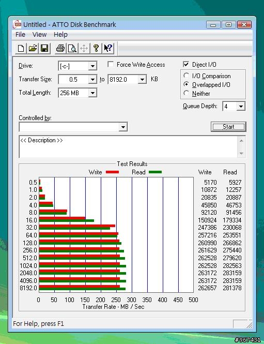
Task: Click the write value 92120
Action: [x=209, y=213]
